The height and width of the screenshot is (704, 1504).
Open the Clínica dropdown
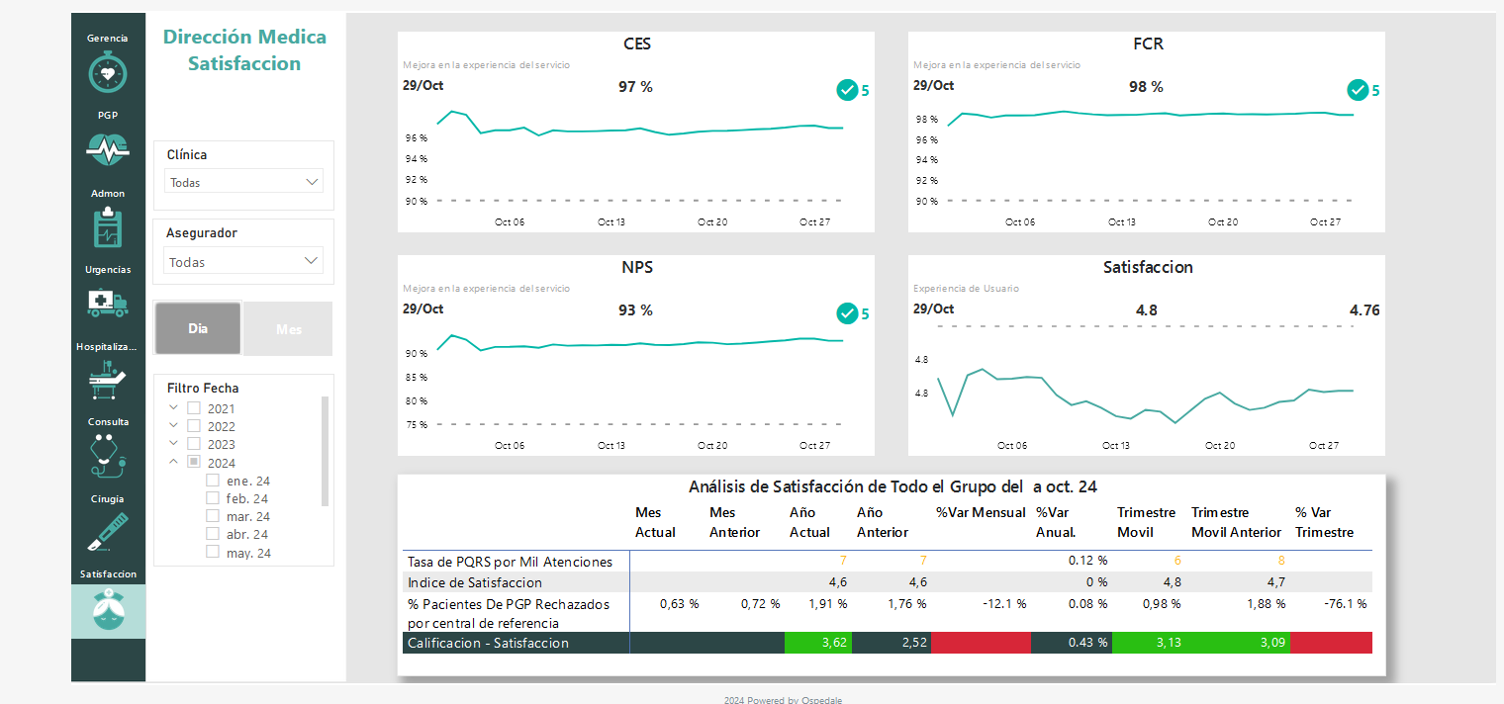coord(242,182)
